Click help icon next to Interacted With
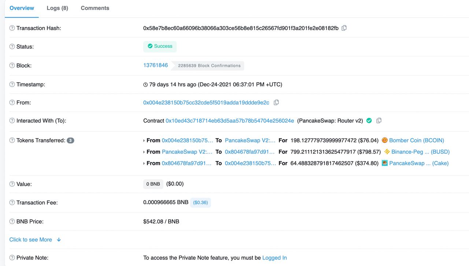 pos(12,121)
